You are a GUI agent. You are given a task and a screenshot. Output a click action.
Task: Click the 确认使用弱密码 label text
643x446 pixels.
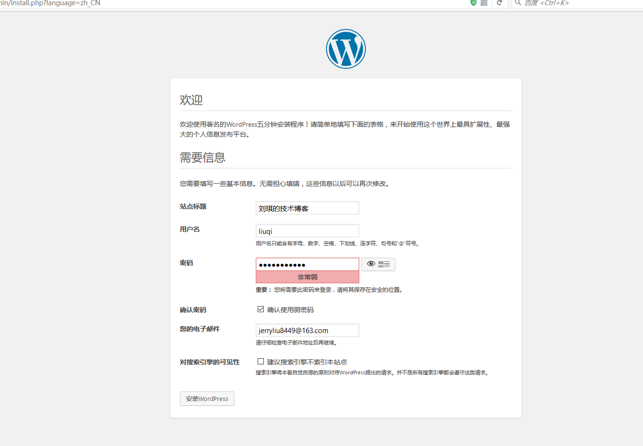(x=290, y=310)
